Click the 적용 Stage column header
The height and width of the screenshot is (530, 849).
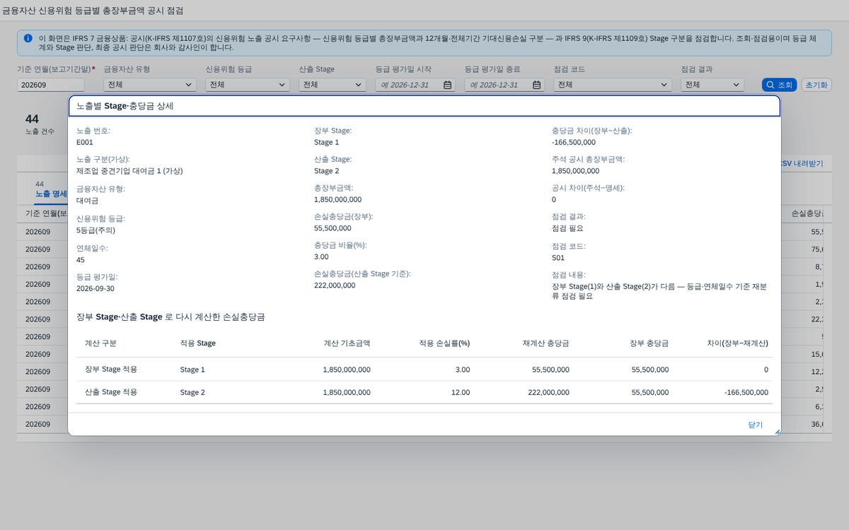tap(198, 343)
